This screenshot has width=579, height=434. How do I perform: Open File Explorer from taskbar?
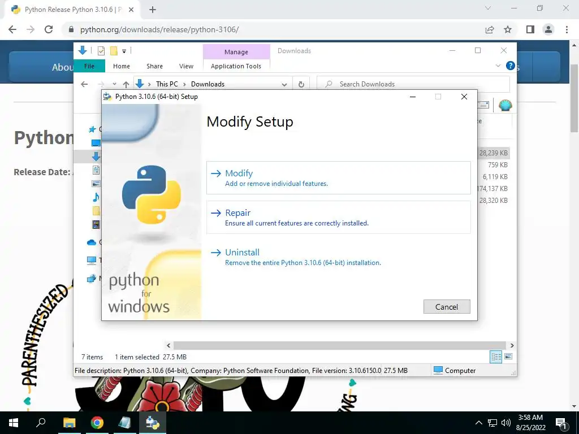69,423
